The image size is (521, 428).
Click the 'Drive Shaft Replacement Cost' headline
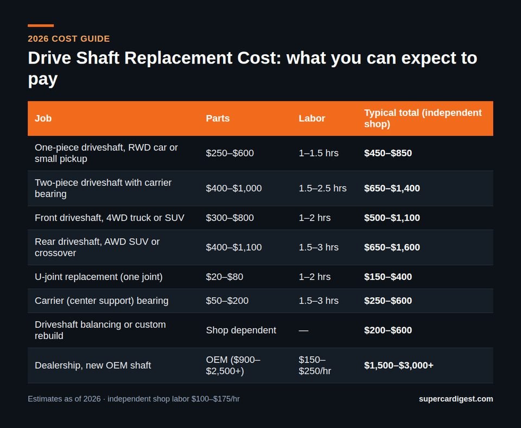pyautogui.click(x=252, y=68)
